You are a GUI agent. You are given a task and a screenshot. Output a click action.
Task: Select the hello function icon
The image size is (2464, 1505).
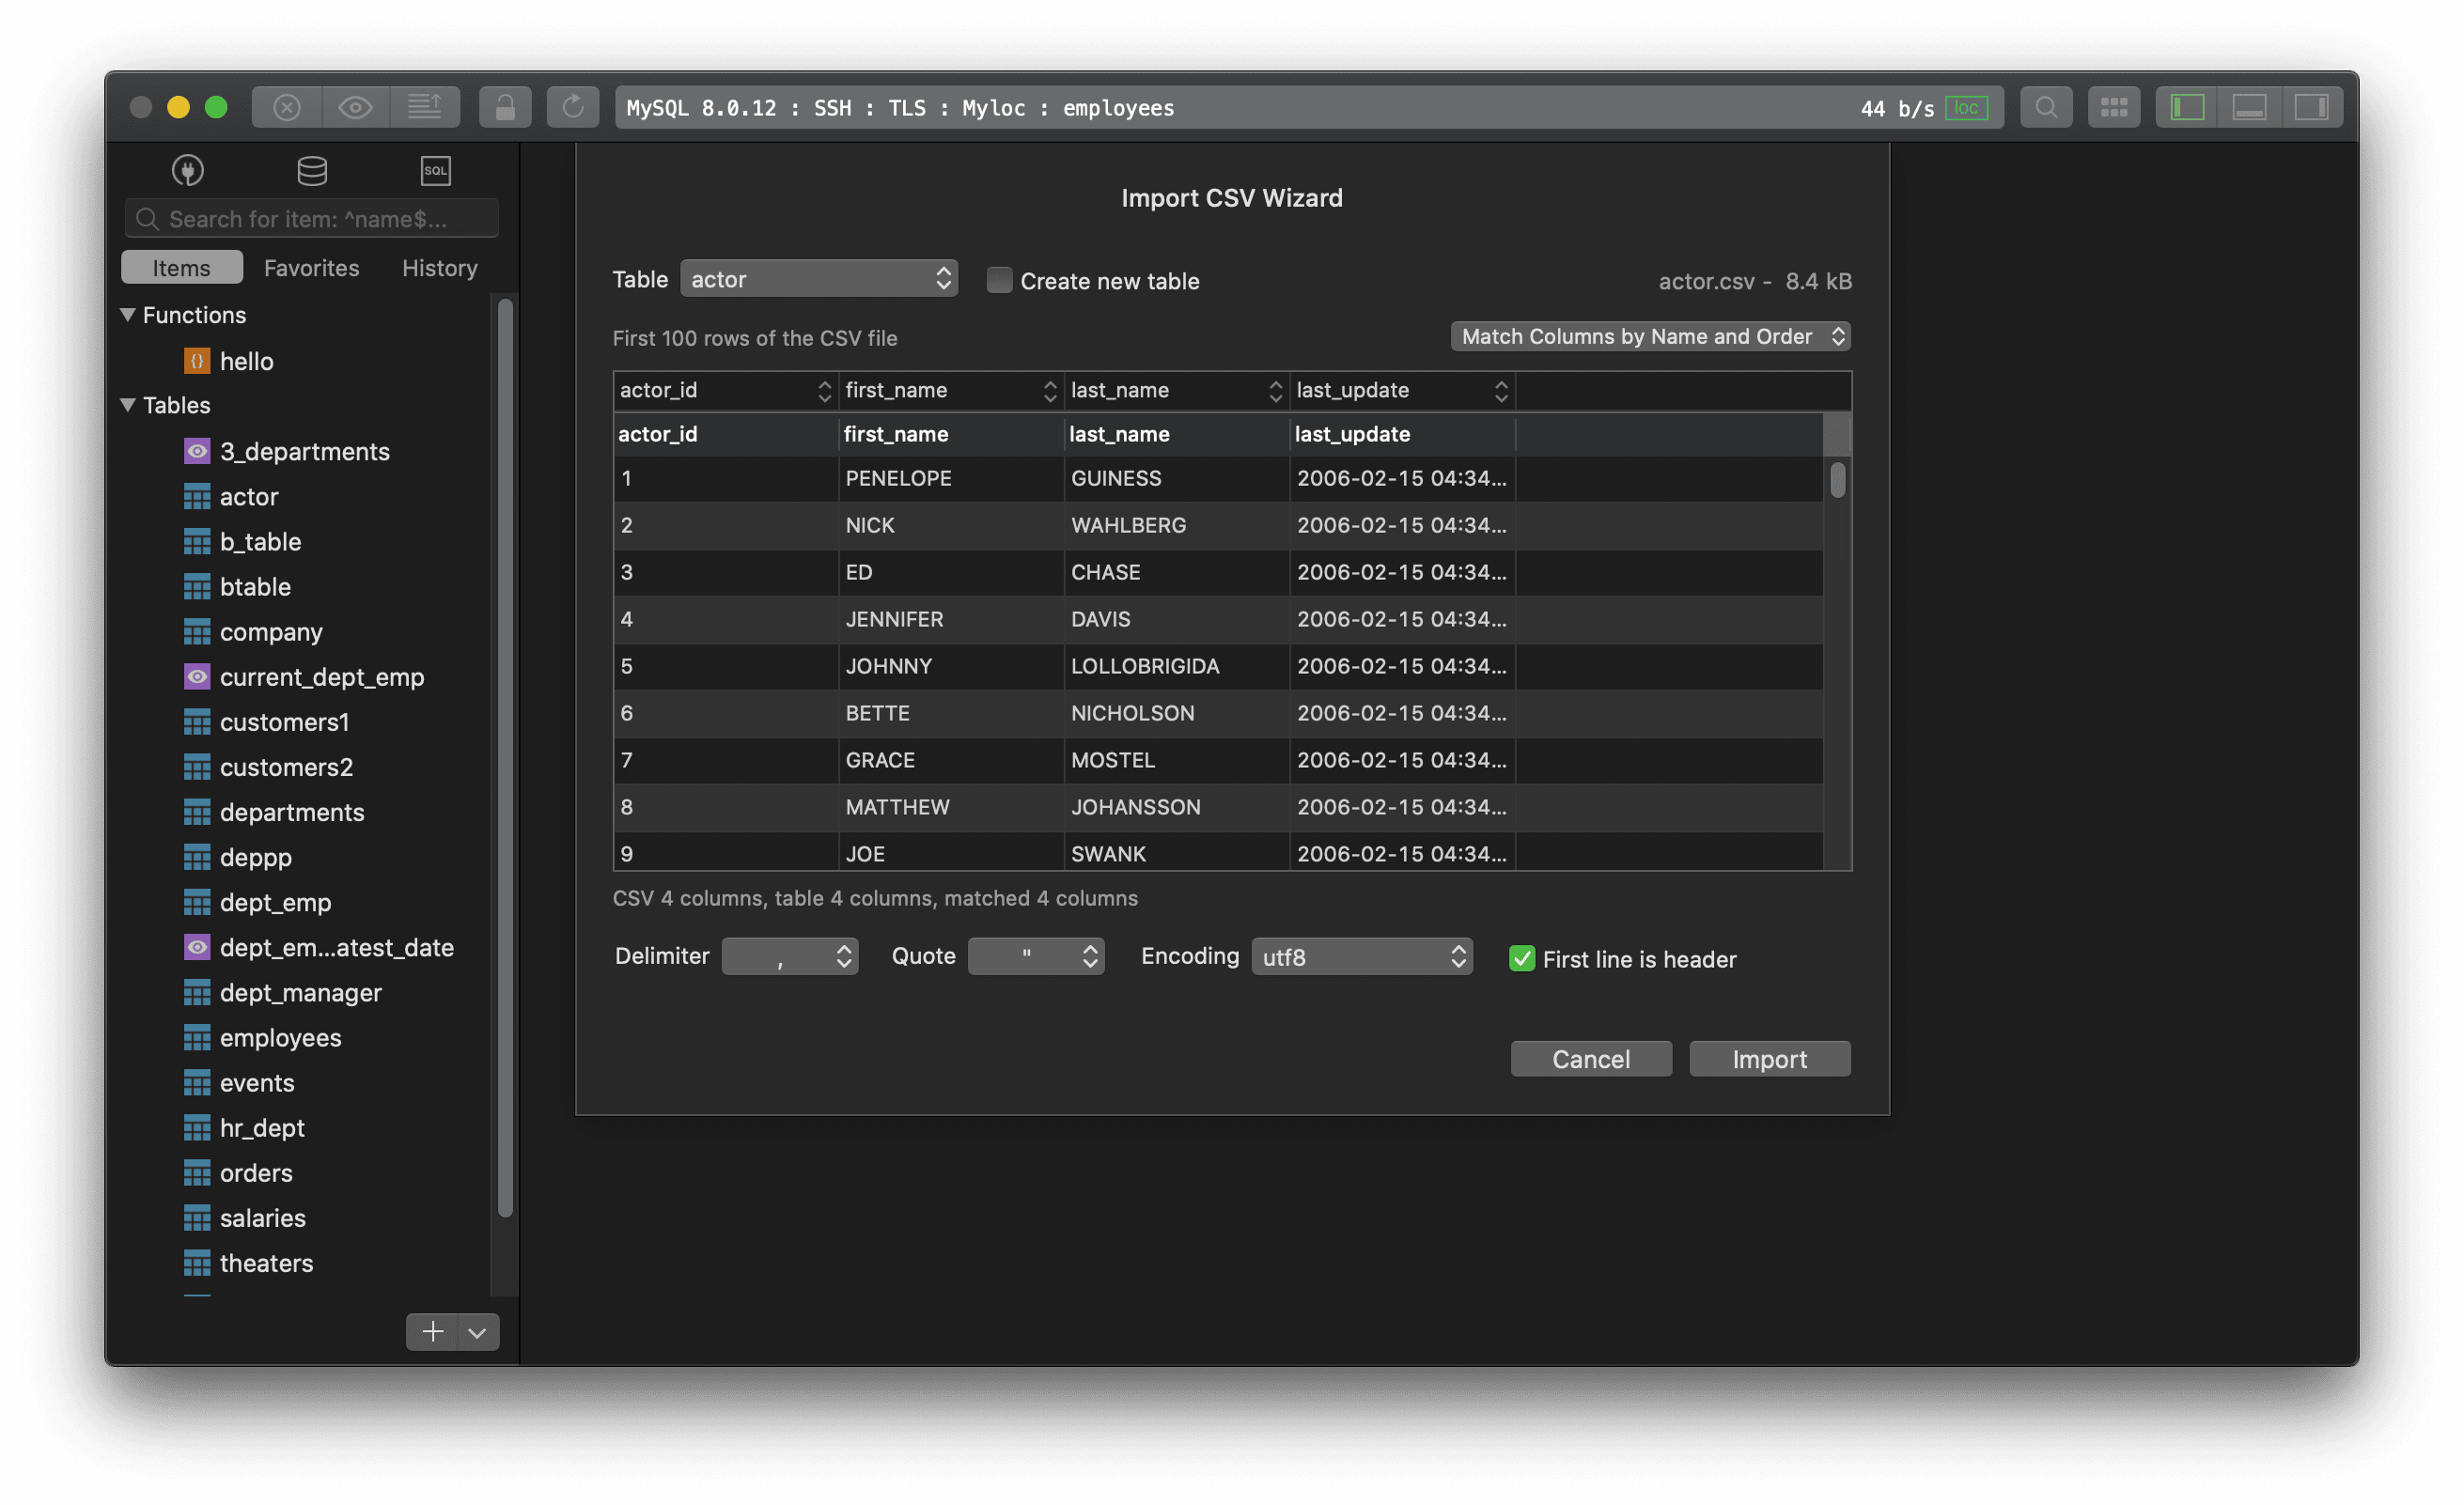[x=197, y=361]
